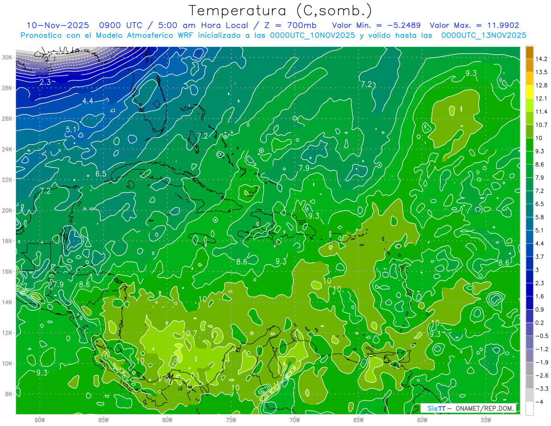Click the title "Temperatura (C,somb.)"
551x426 pixels.
(x=281, y=11)
